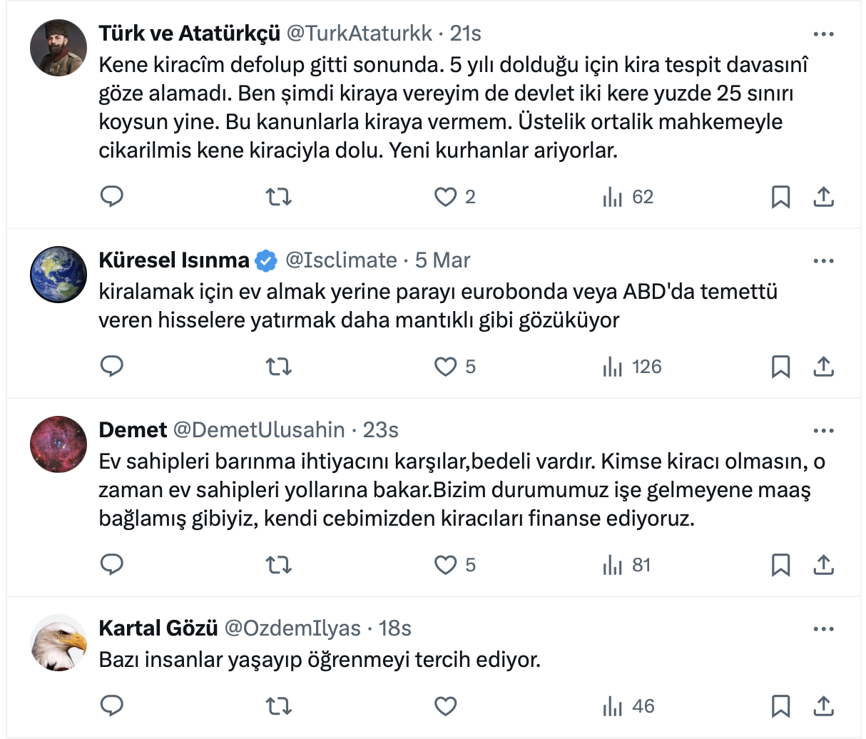This screenshot has height=739, width=866.
Task: Retweet the Küresel Isınma post
Action: [x=278, y=367]
